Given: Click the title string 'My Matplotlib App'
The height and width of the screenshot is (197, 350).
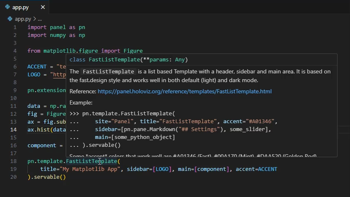Looking at the screenshot, I should point(90,169).
